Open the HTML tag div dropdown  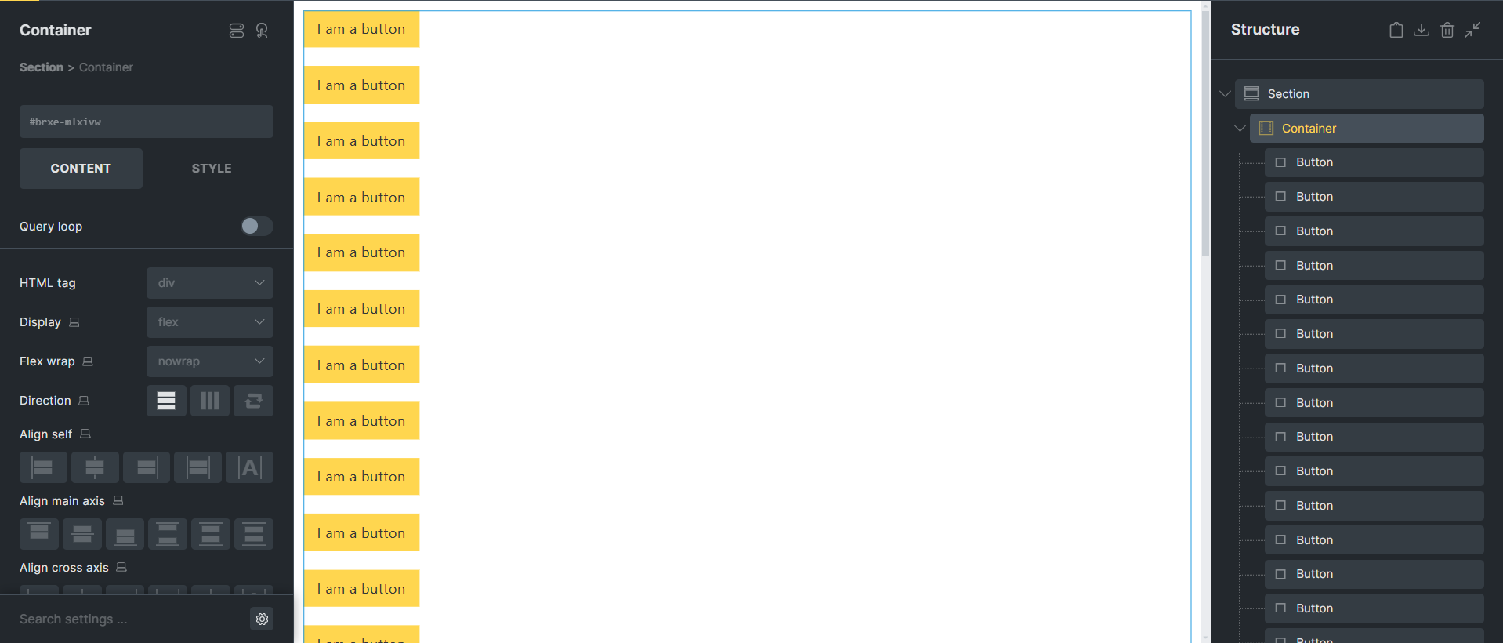tap(210, 283)
